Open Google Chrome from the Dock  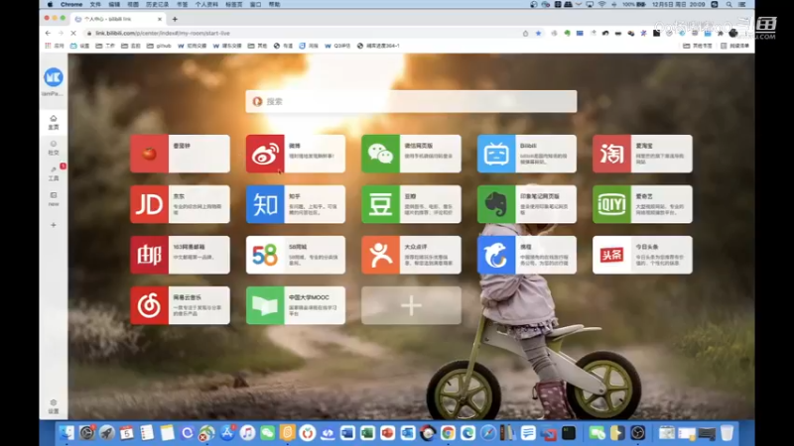[448, 433]
